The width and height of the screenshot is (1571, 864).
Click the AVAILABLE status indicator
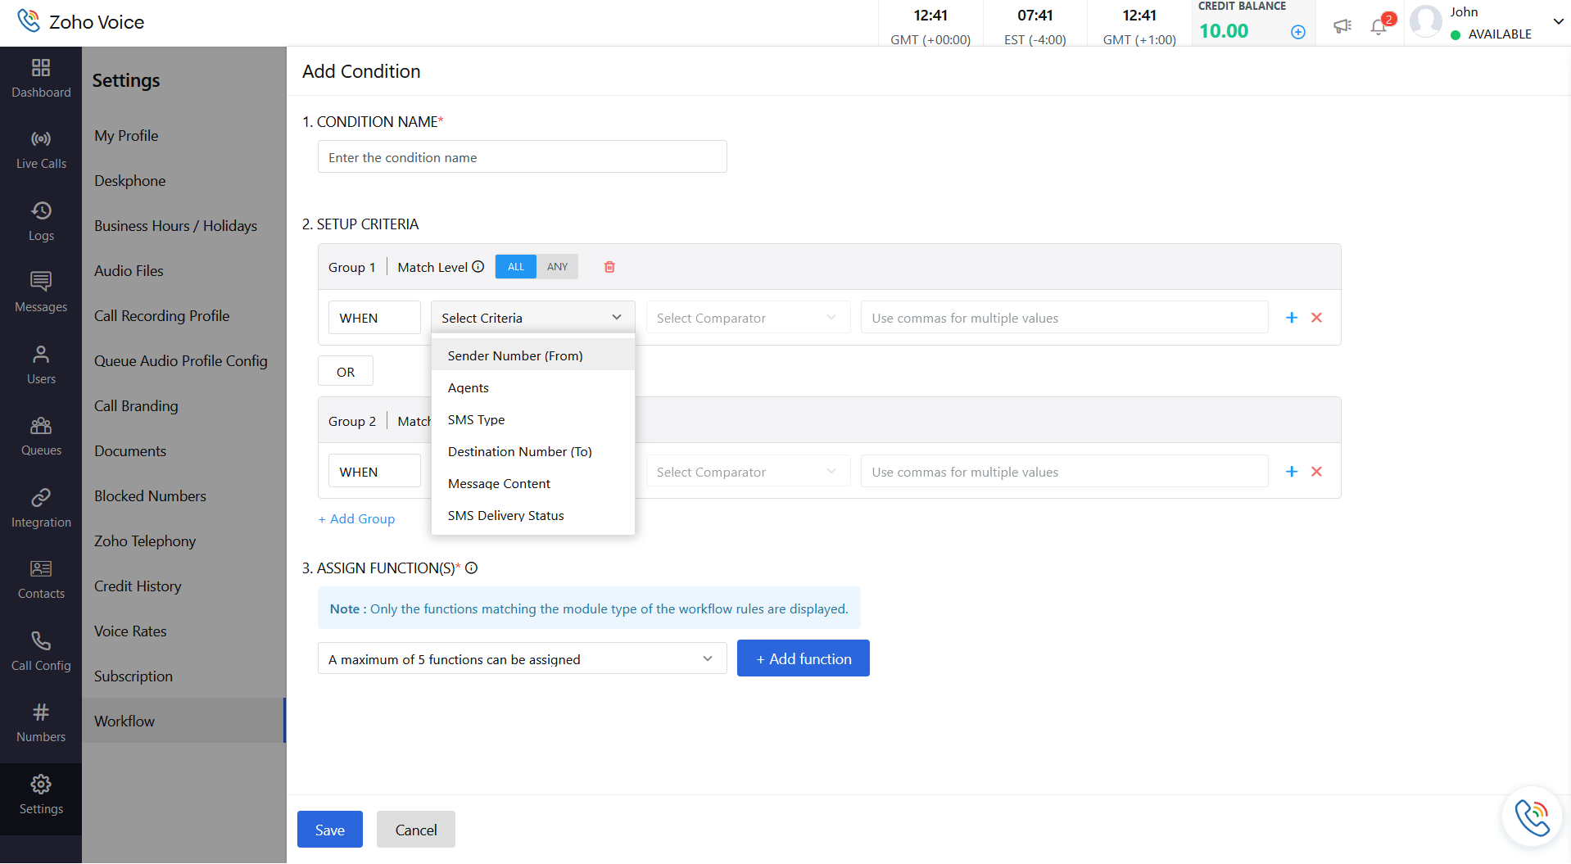click(x=1492, y=34)
